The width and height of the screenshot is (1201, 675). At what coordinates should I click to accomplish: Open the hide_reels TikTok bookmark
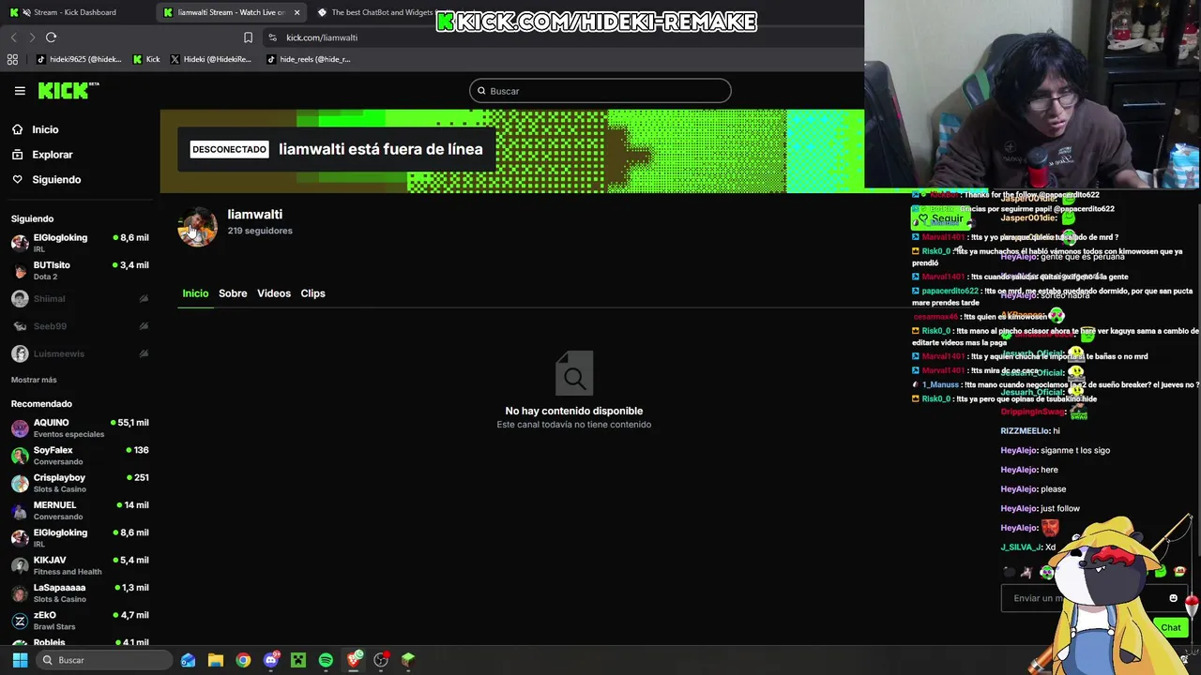309,59
